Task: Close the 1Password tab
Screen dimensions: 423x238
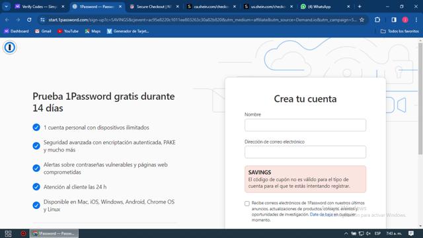Action: [120, 7]
